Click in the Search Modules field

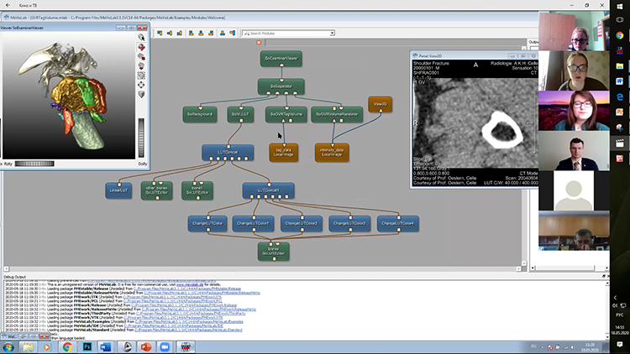(286, 34)
